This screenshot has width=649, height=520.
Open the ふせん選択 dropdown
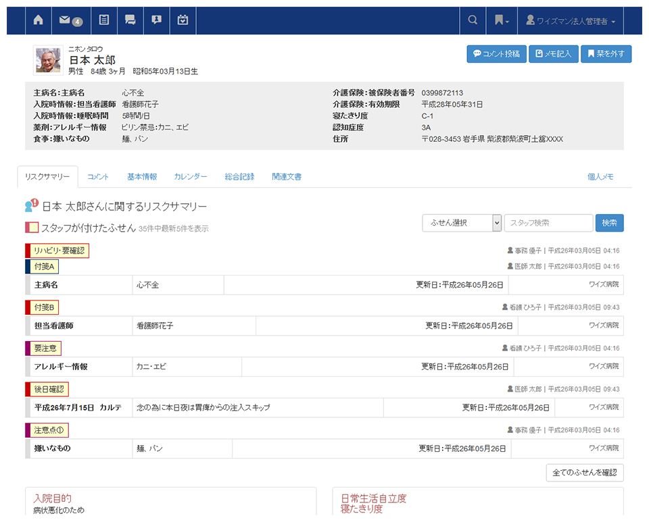462,223
